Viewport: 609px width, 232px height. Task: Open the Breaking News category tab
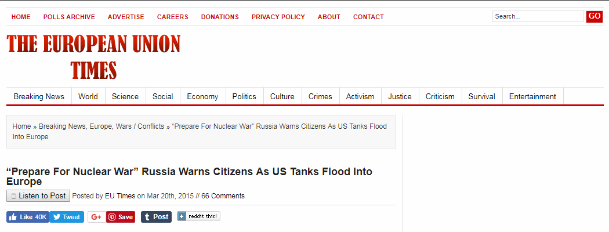pos(39,96)
